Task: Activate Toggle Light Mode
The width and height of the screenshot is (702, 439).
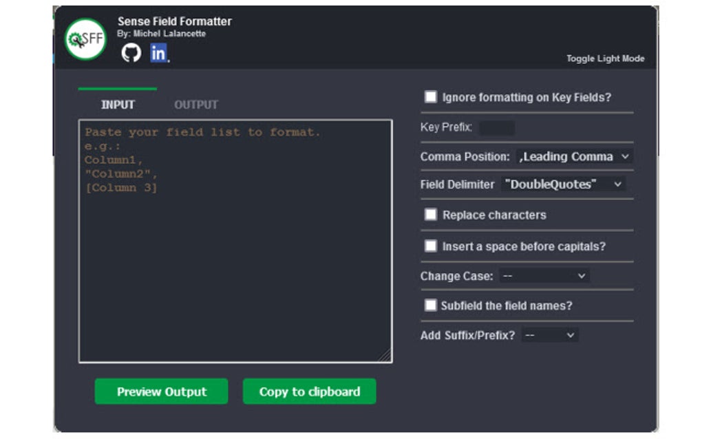Action: (x=604, y=58)
